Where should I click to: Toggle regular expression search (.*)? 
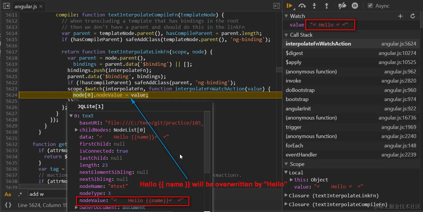point(20,194)
